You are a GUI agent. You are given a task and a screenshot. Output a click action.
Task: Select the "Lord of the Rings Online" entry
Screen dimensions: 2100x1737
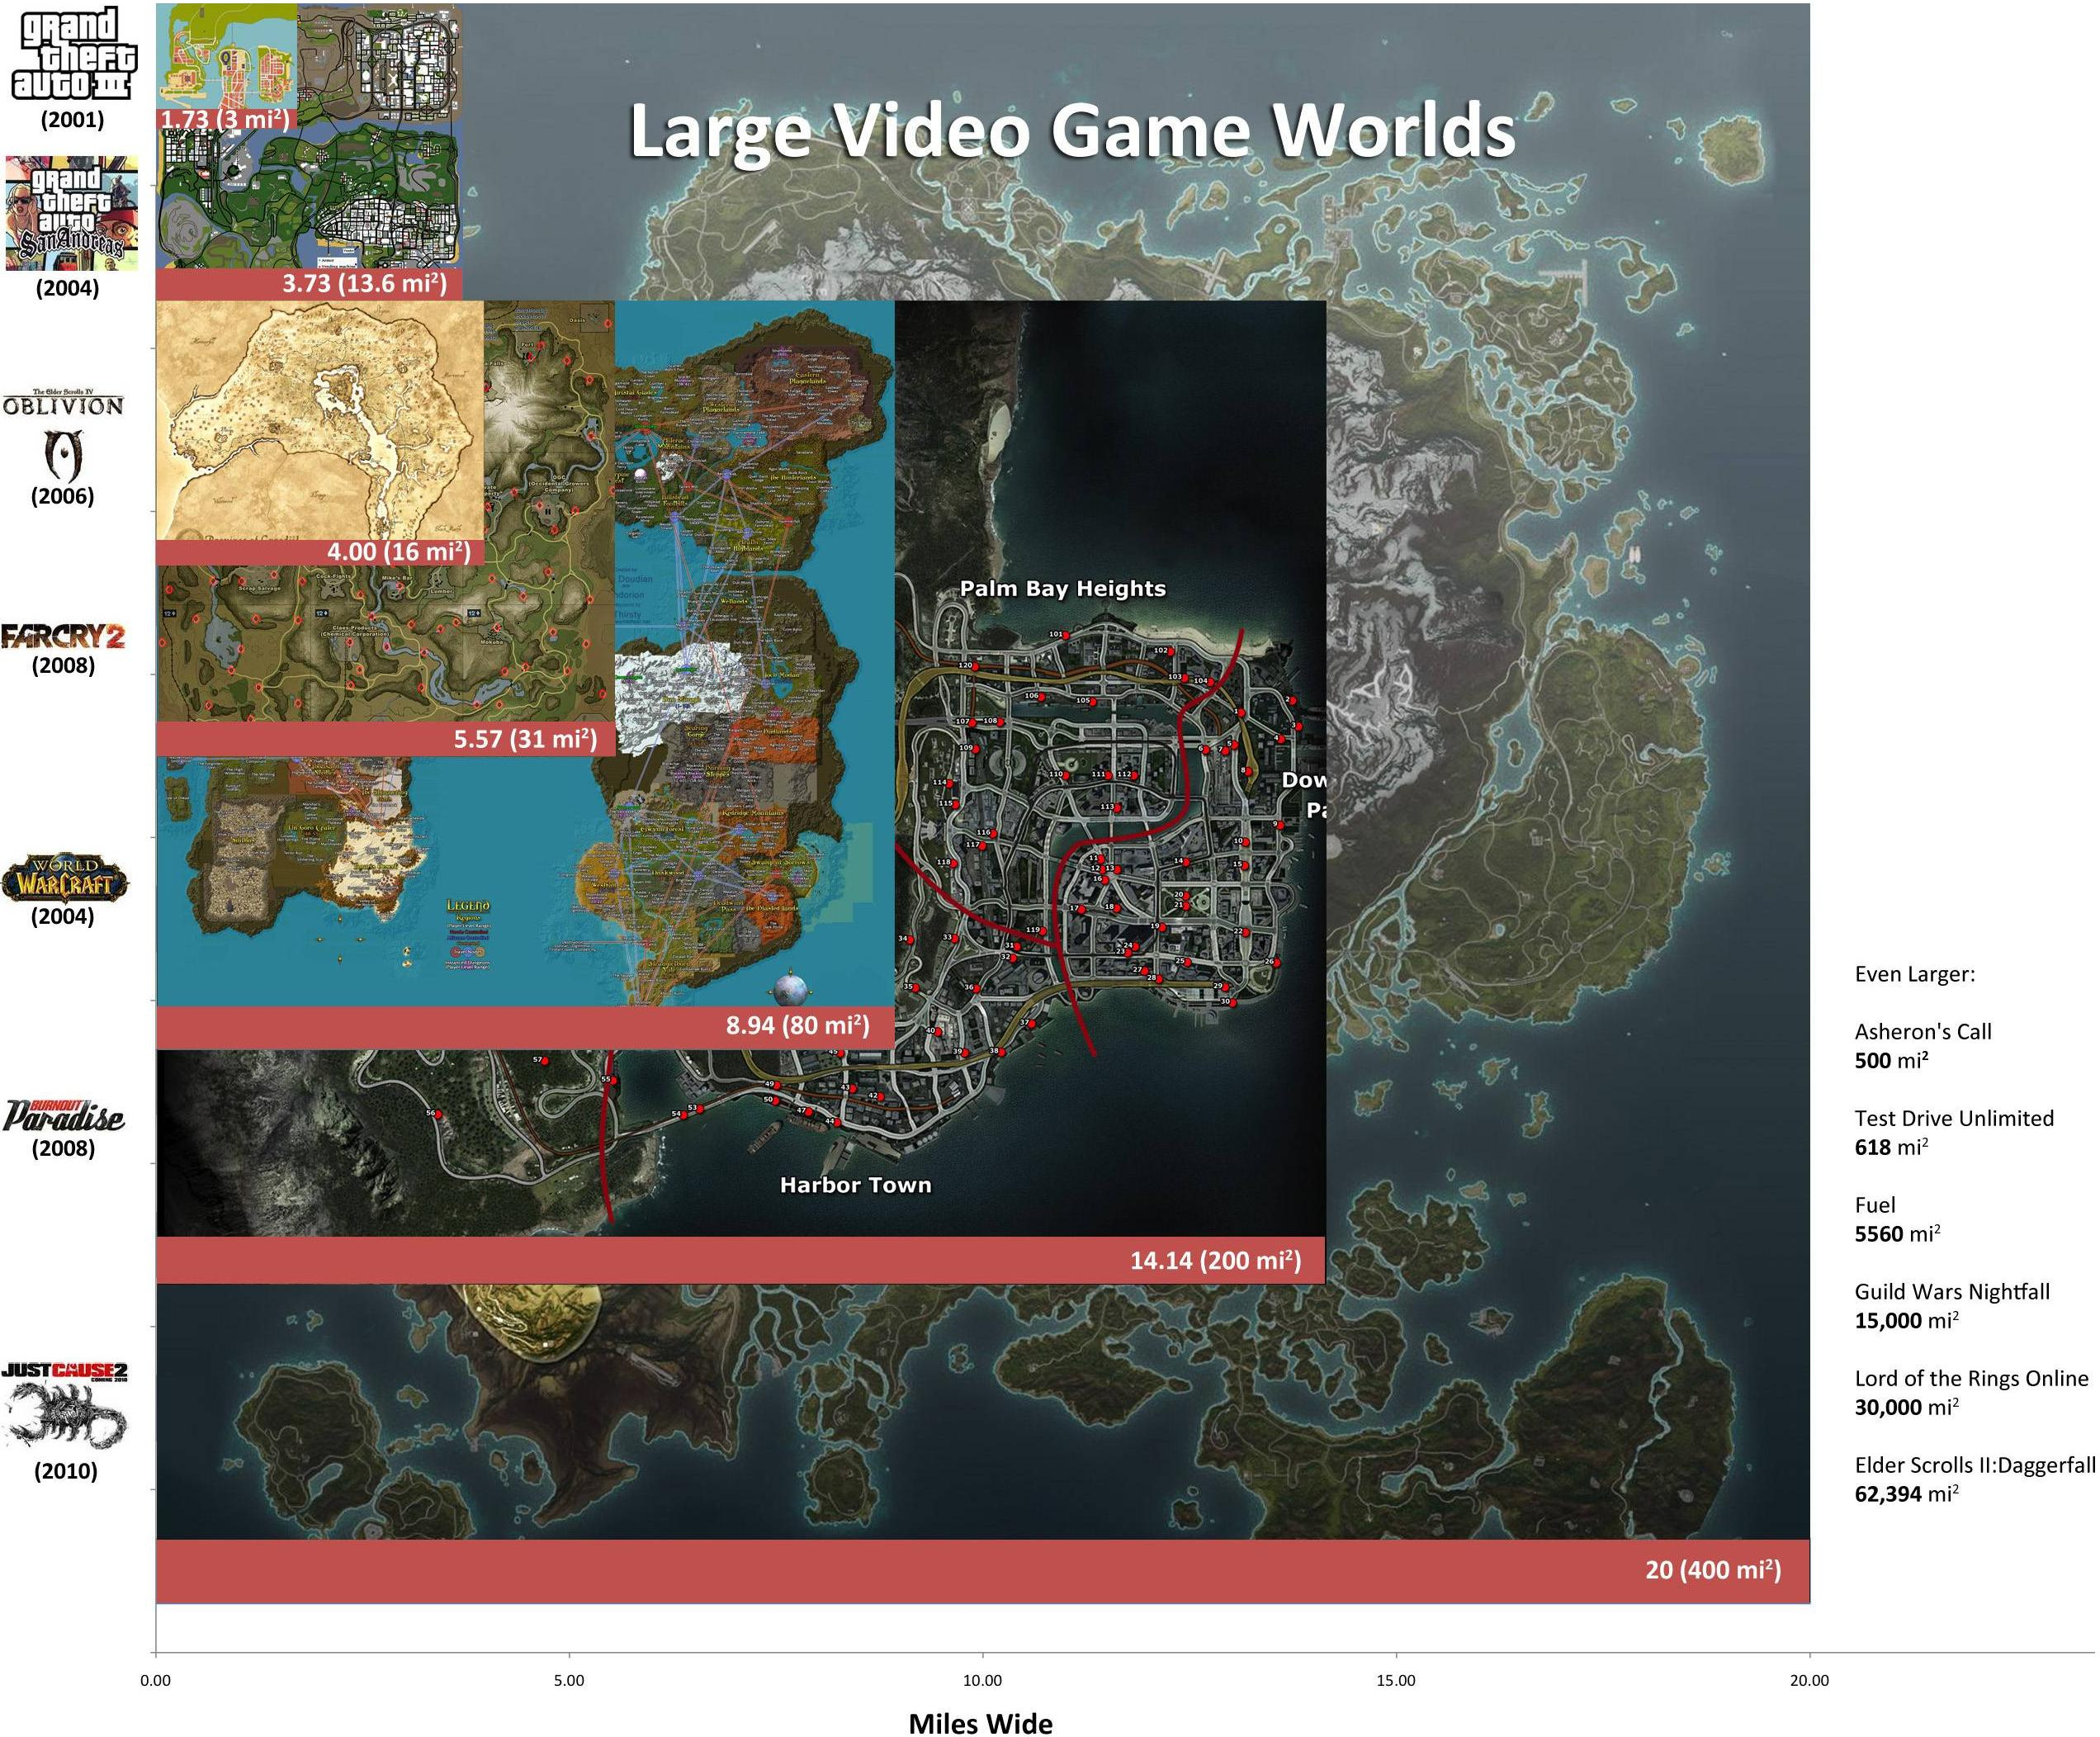click(1972, 1378)
